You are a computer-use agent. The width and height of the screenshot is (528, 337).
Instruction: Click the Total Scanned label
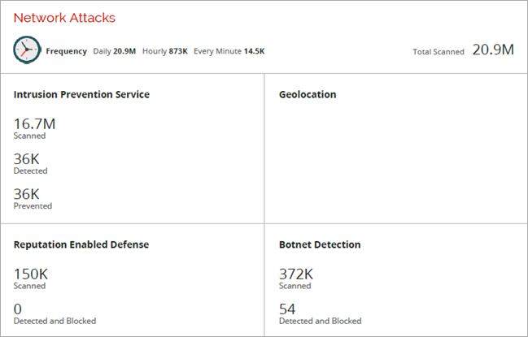pyautogui.click(x=438, y=52)
